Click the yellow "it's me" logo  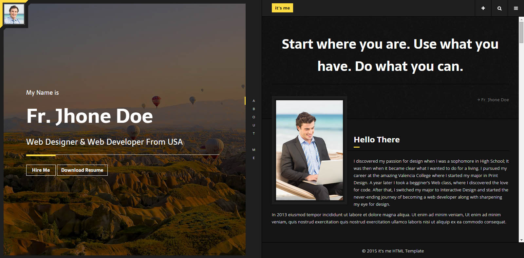[x=282, y=8]
